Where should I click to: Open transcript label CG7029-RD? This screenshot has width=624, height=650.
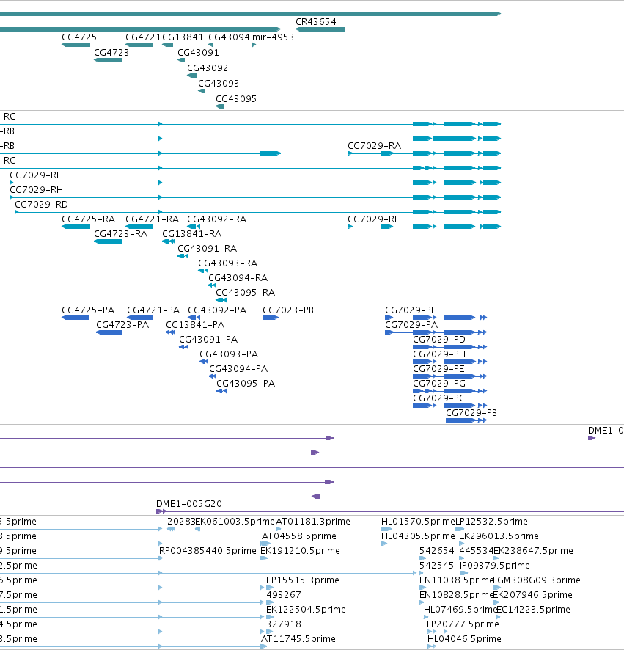pos(42,205)
